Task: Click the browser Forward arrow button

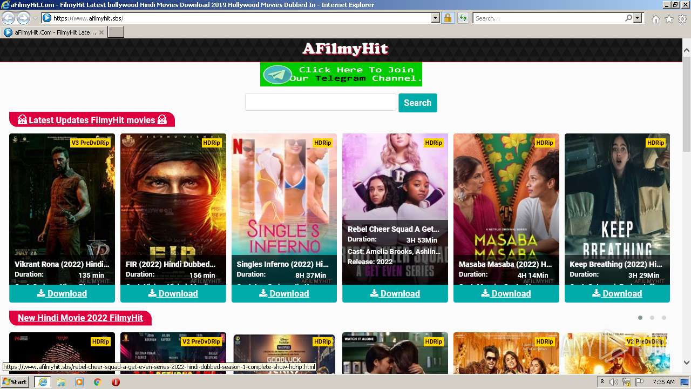Action: pyautogui.click(x=23, y=18)
